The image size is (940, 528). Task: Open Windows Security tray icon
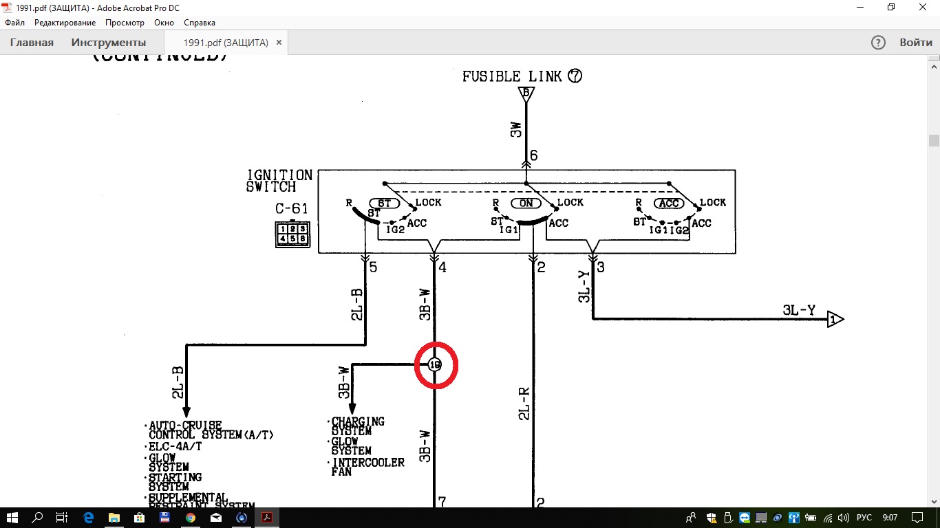click(x=712, y=518)
